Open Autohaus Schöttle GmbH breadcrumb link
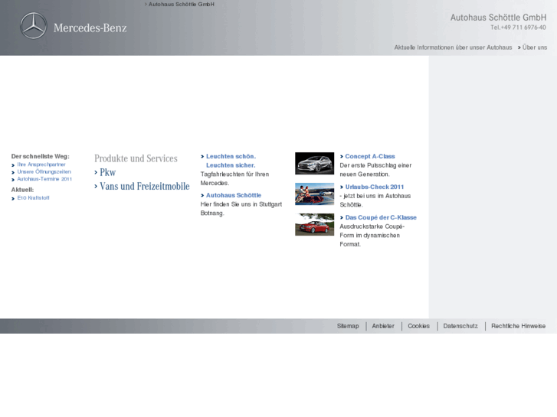Viewport: 557px width, 417px height. click(181, 5)
